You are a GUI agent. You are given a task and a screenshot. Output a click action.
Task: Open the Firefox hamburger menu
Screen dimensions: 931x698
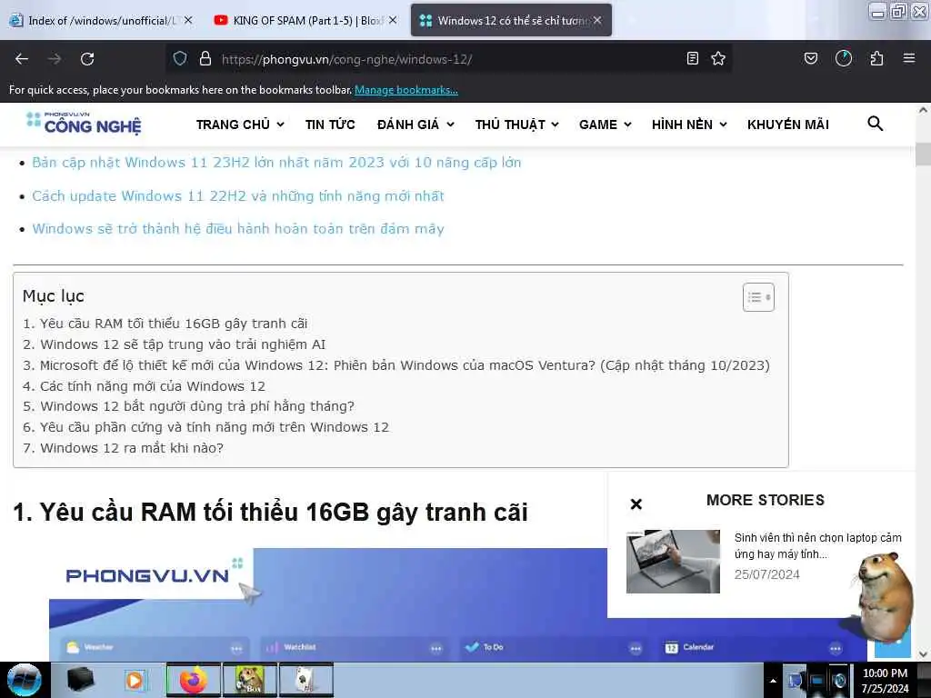909,58
